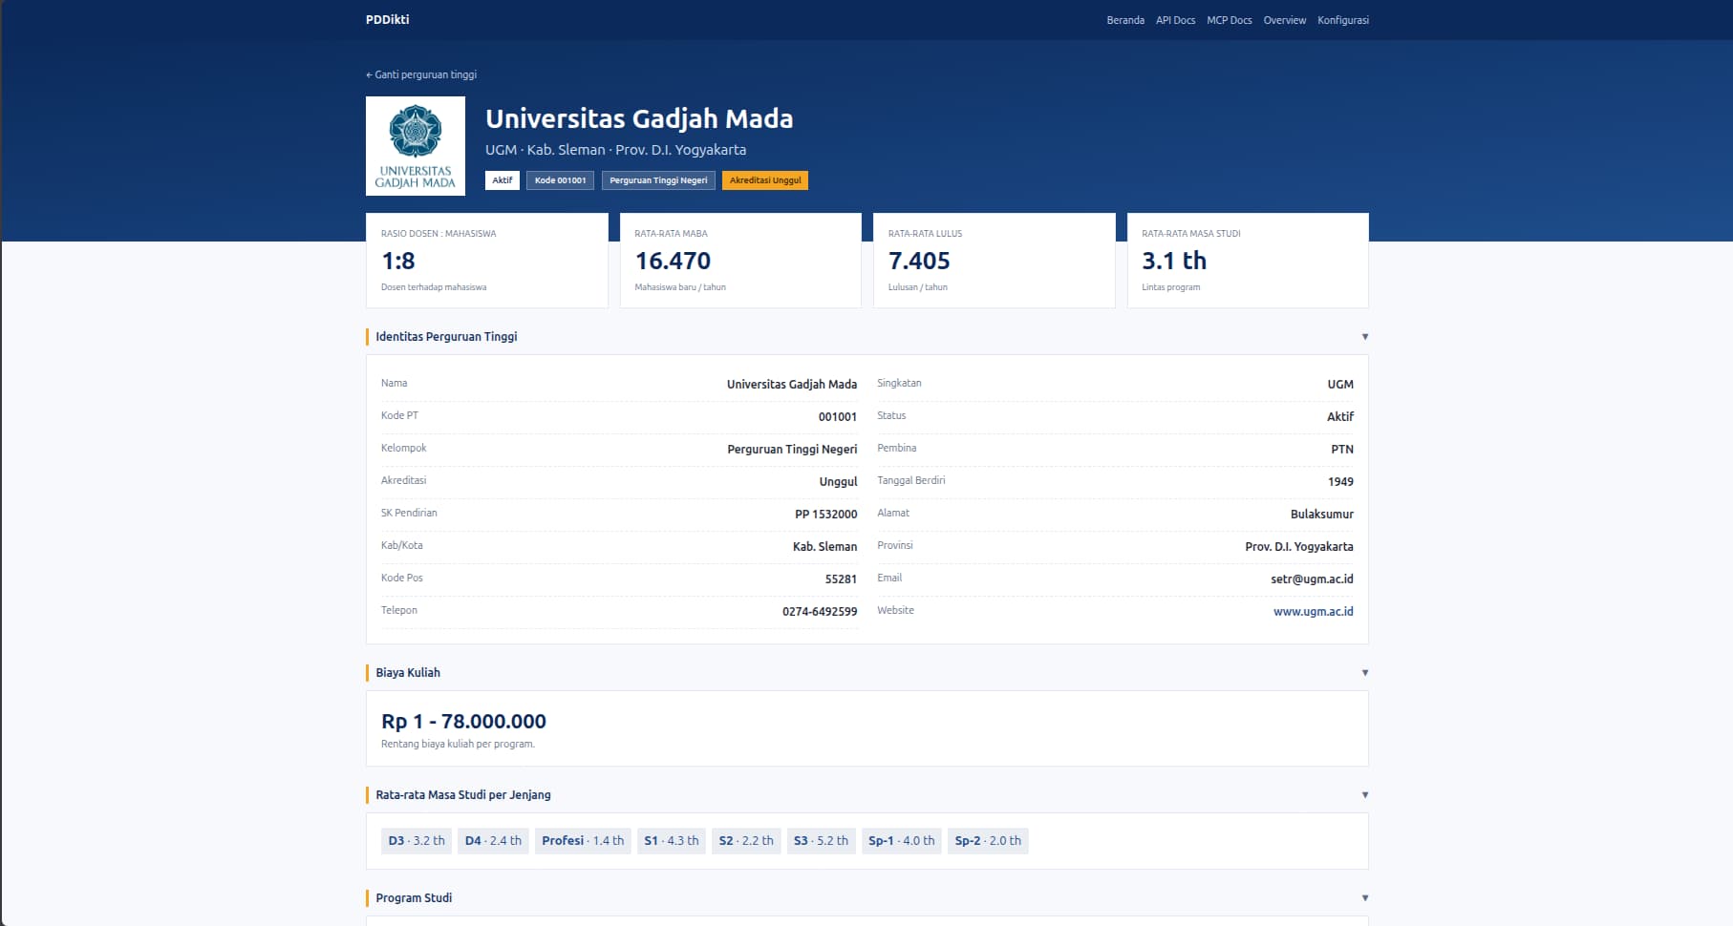Click Ganti perguruan tinggi back link
This screenshot has height=926, width=1733.
point(421,74)
